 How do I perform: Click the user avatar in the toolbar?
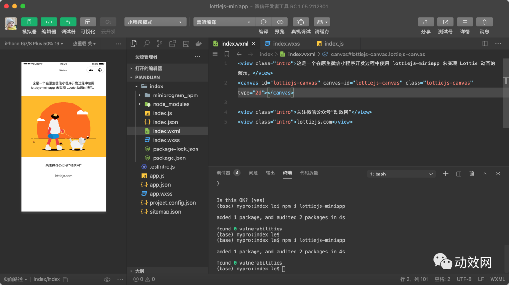[x=11, y=24]
